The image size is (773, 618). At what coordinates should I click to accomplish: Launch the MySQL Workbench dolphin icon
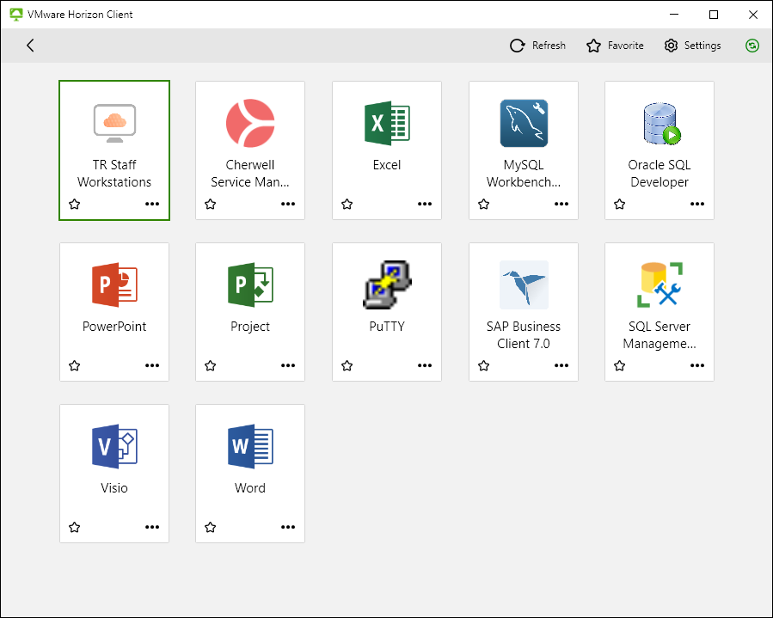pyautogui.click(x=524, y=123)
